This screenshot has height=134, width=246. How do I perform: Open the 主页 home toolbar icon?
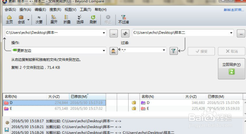click(x=9, y=20)
